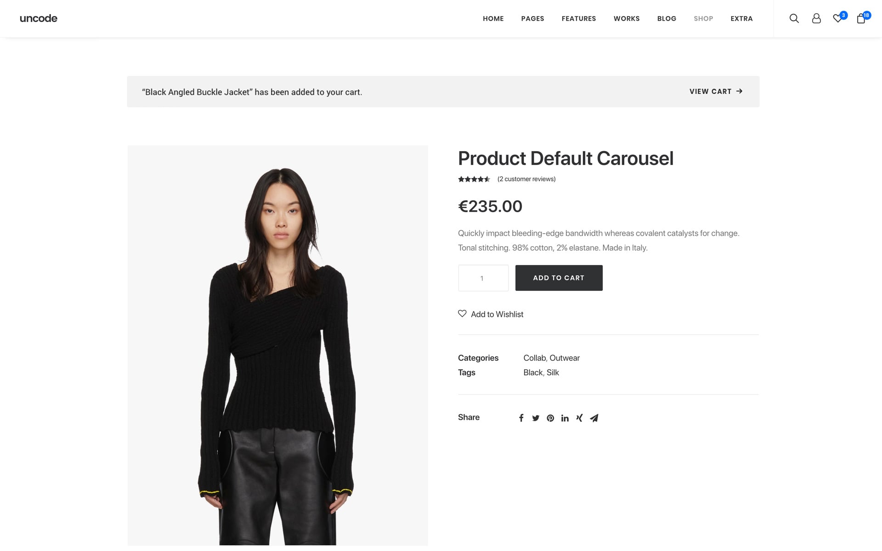Follow the View Cart link
882x551 pixels.
[716, 91]
